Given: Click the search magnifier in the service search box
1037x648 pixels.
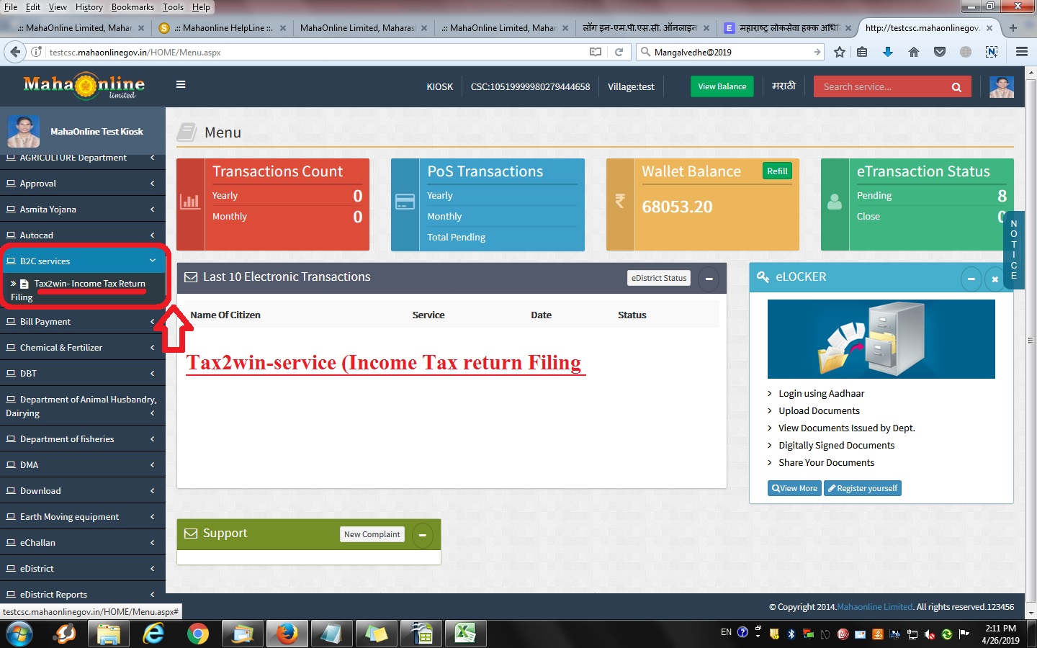Looking at the screenshot, I should [x=956, y=87].
